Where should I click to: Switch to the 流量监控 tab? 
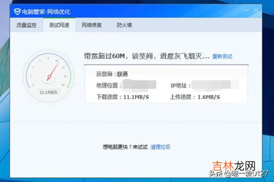(x=26, y=25)
